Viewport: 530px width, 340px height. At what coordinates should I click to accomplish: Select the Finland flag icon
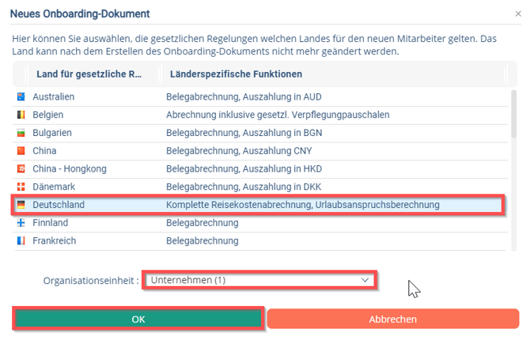click(x=21, y=223)
